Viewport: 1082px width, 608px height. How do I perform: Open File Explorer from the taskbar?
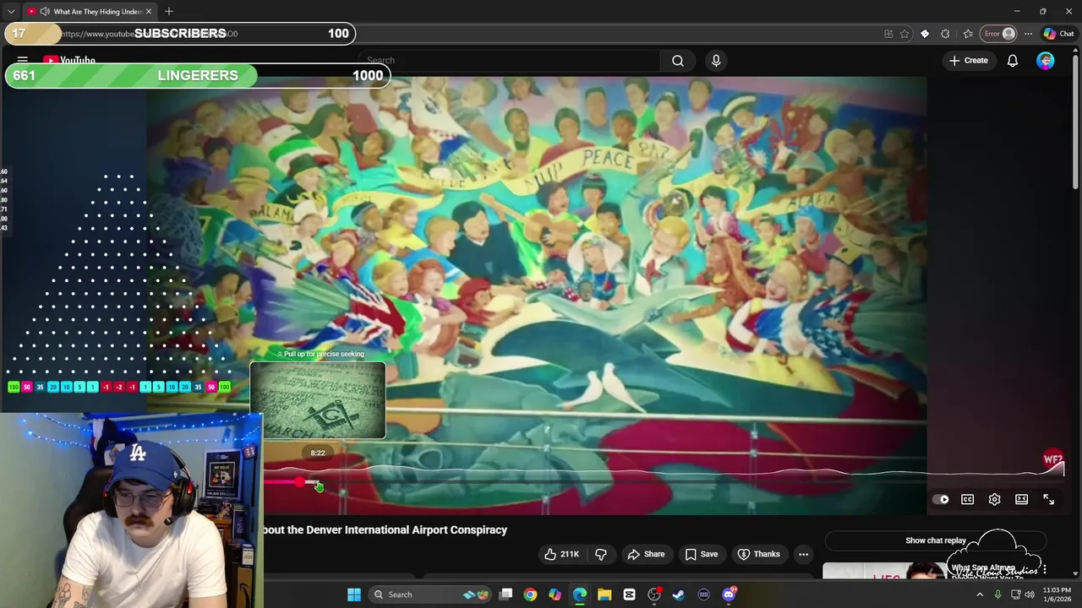point(604,594)
